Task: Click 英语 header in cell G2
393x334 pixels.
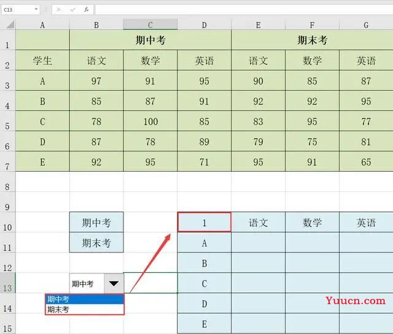Action: click(366, 60)
